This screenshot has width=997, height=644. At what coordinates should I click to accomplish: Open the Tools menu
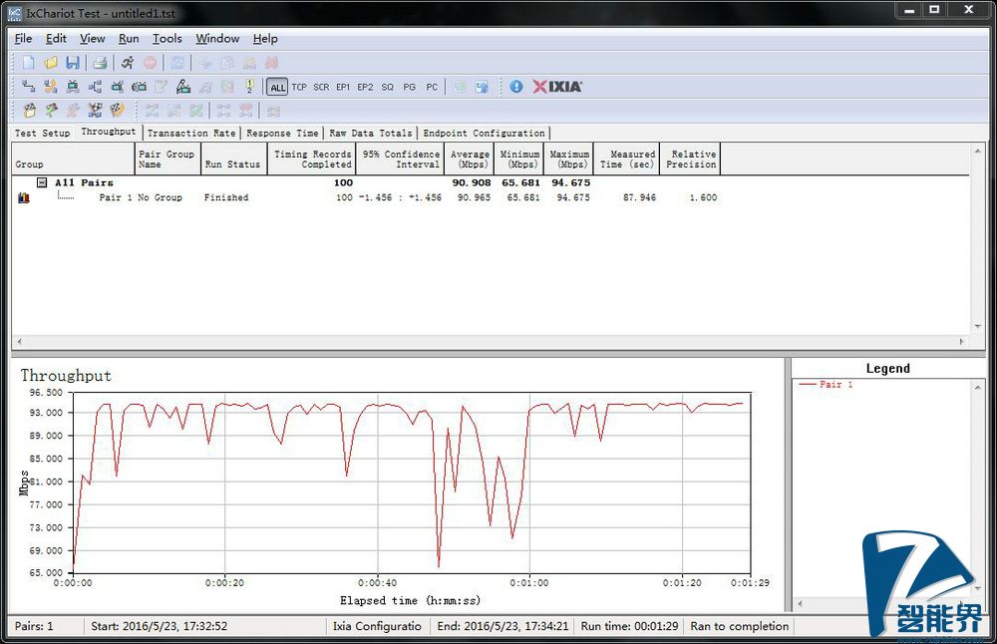point(166,39)
